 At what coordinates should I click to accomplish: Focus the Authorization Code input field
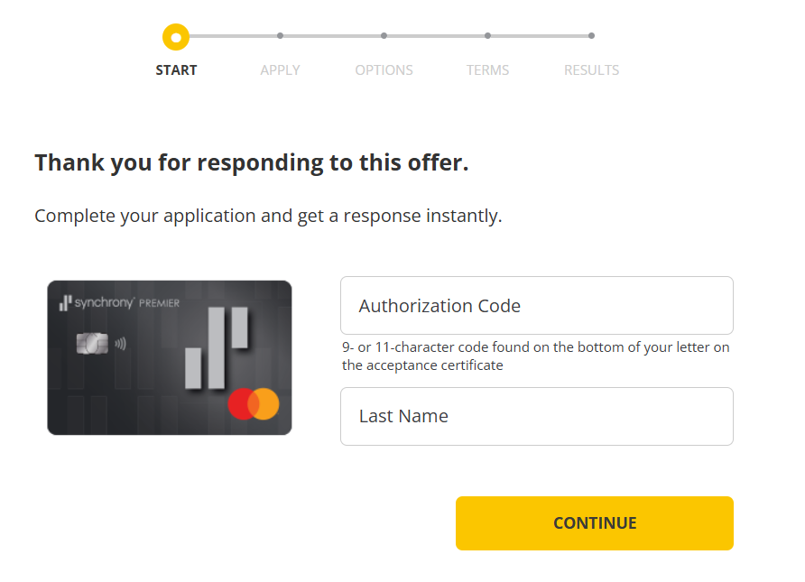pos(536,306)
